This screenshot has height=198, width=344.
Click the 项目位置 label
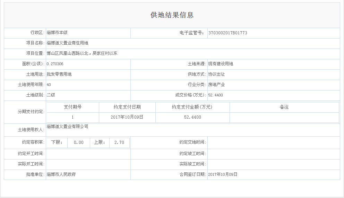click(x=35, y=53)
